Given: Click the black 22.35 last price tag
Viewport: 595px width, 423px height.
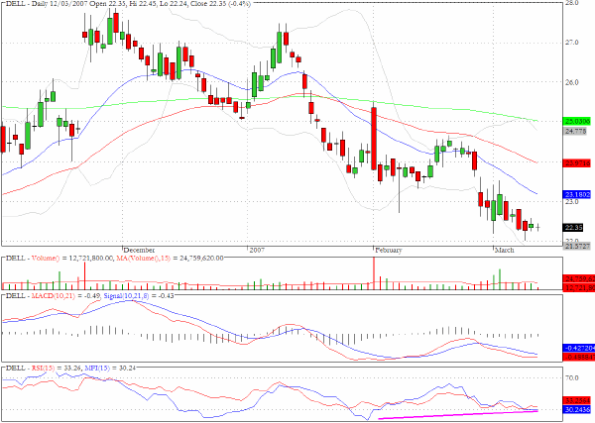Looking at the screenshot, I should (573, 228).
